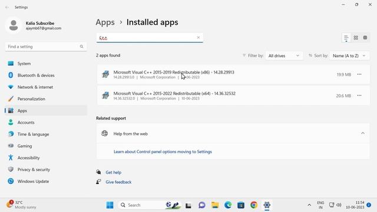This screenshot has height=212, width=377.
Task: Click the Find a setting search box
Action: coord(46,47)
